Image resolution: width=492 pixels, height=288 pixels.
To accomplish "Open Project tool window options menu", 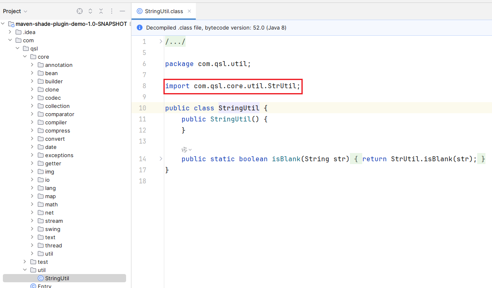I will 111,11.
